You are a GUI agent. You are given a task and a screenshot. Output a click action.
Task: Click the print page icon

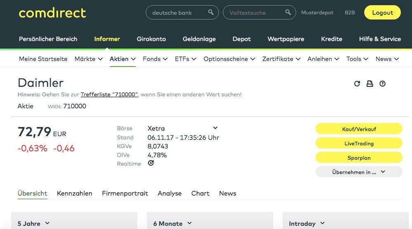coord(370,84)
